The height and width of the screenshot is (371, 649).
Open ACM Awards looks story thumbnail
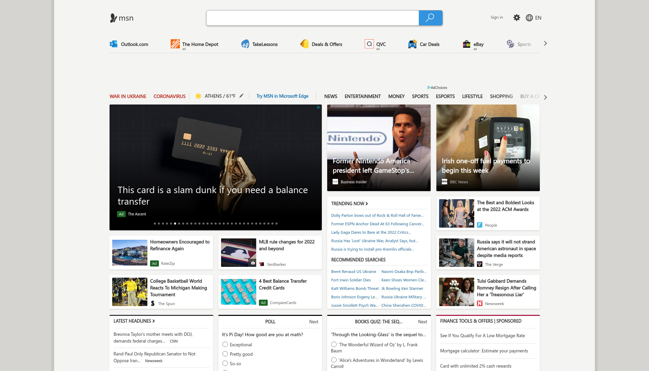456,213
